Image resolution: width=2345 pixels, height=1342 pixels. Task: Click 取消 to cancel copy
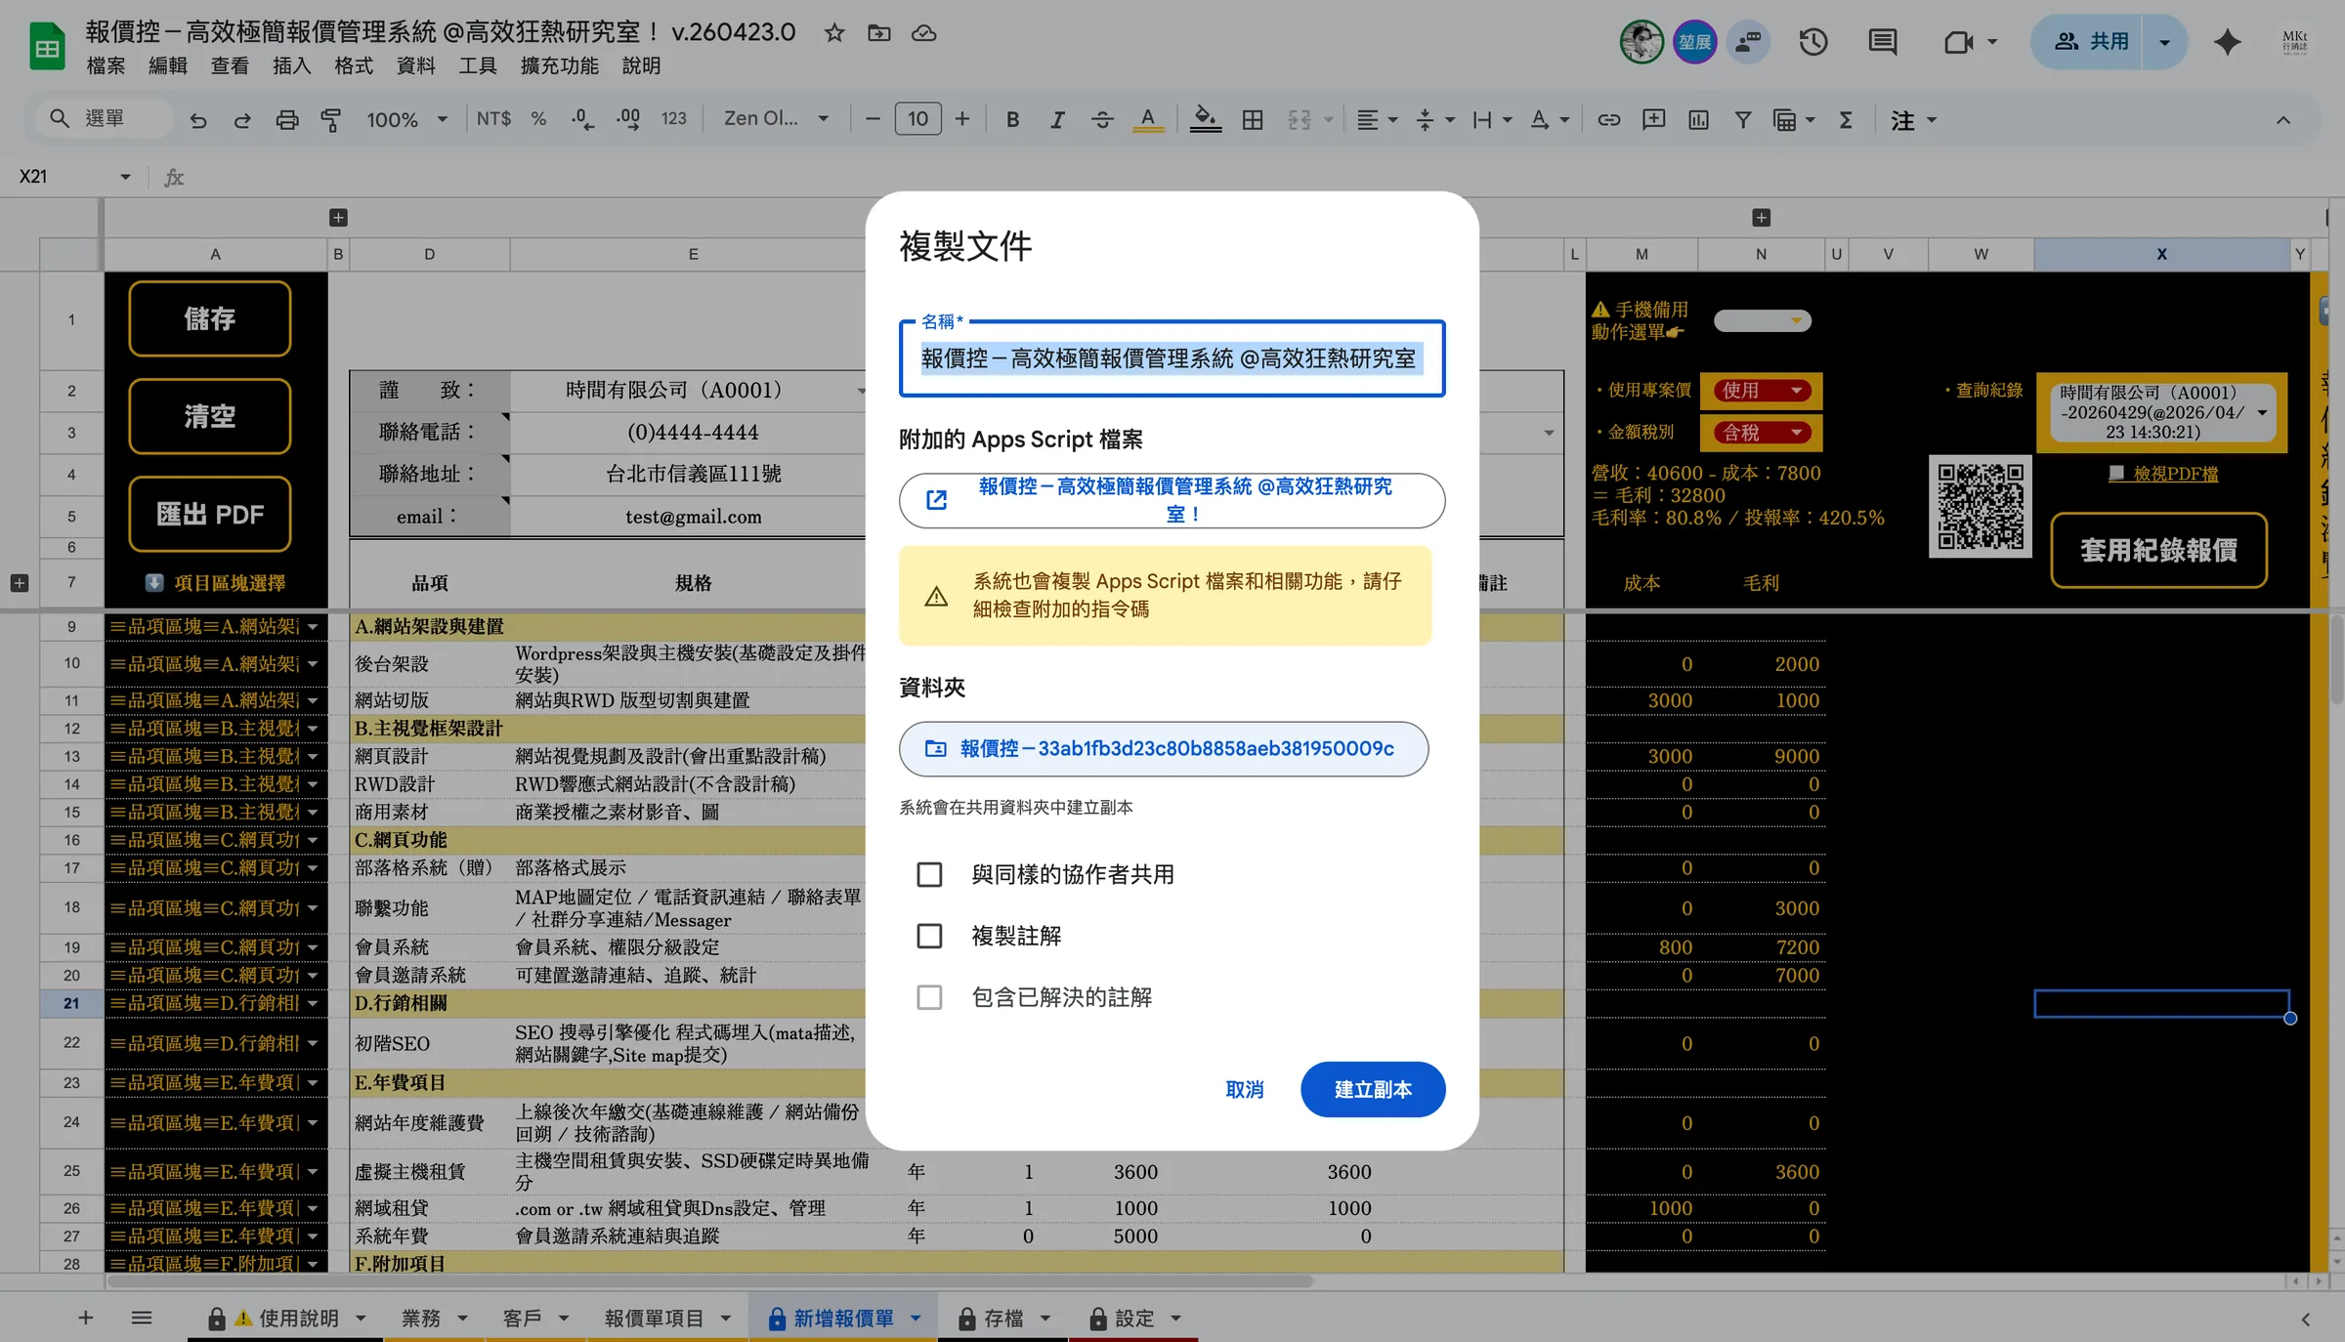click(1244, 1089)
